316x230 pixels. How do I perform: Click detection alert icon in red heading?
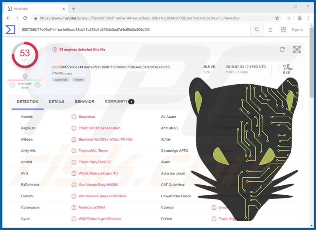[x=55, y=50]
